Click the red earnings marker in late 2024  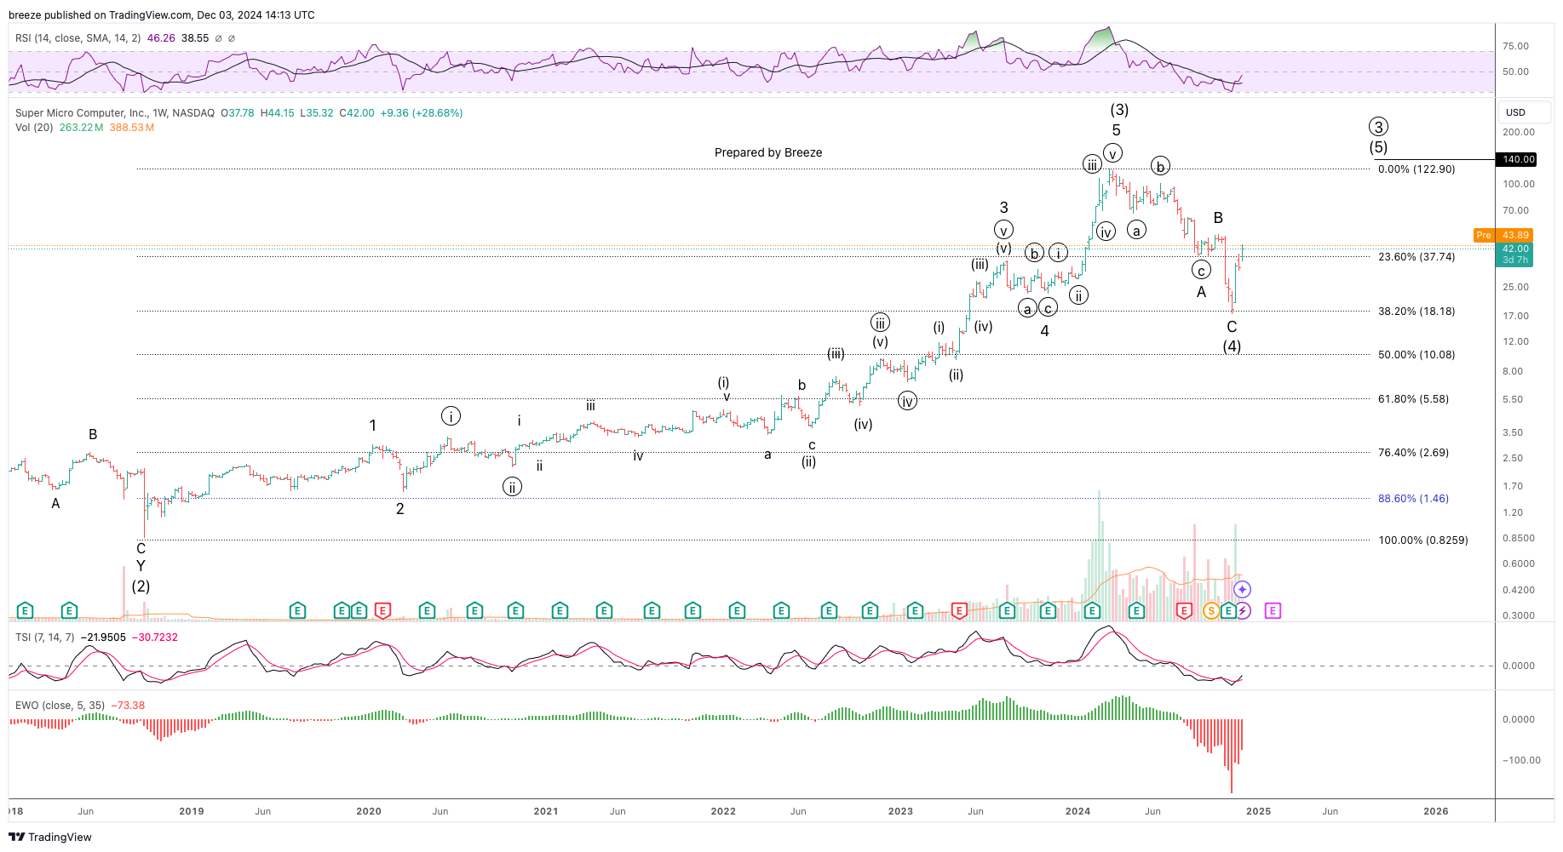(x=1184, y=610)
